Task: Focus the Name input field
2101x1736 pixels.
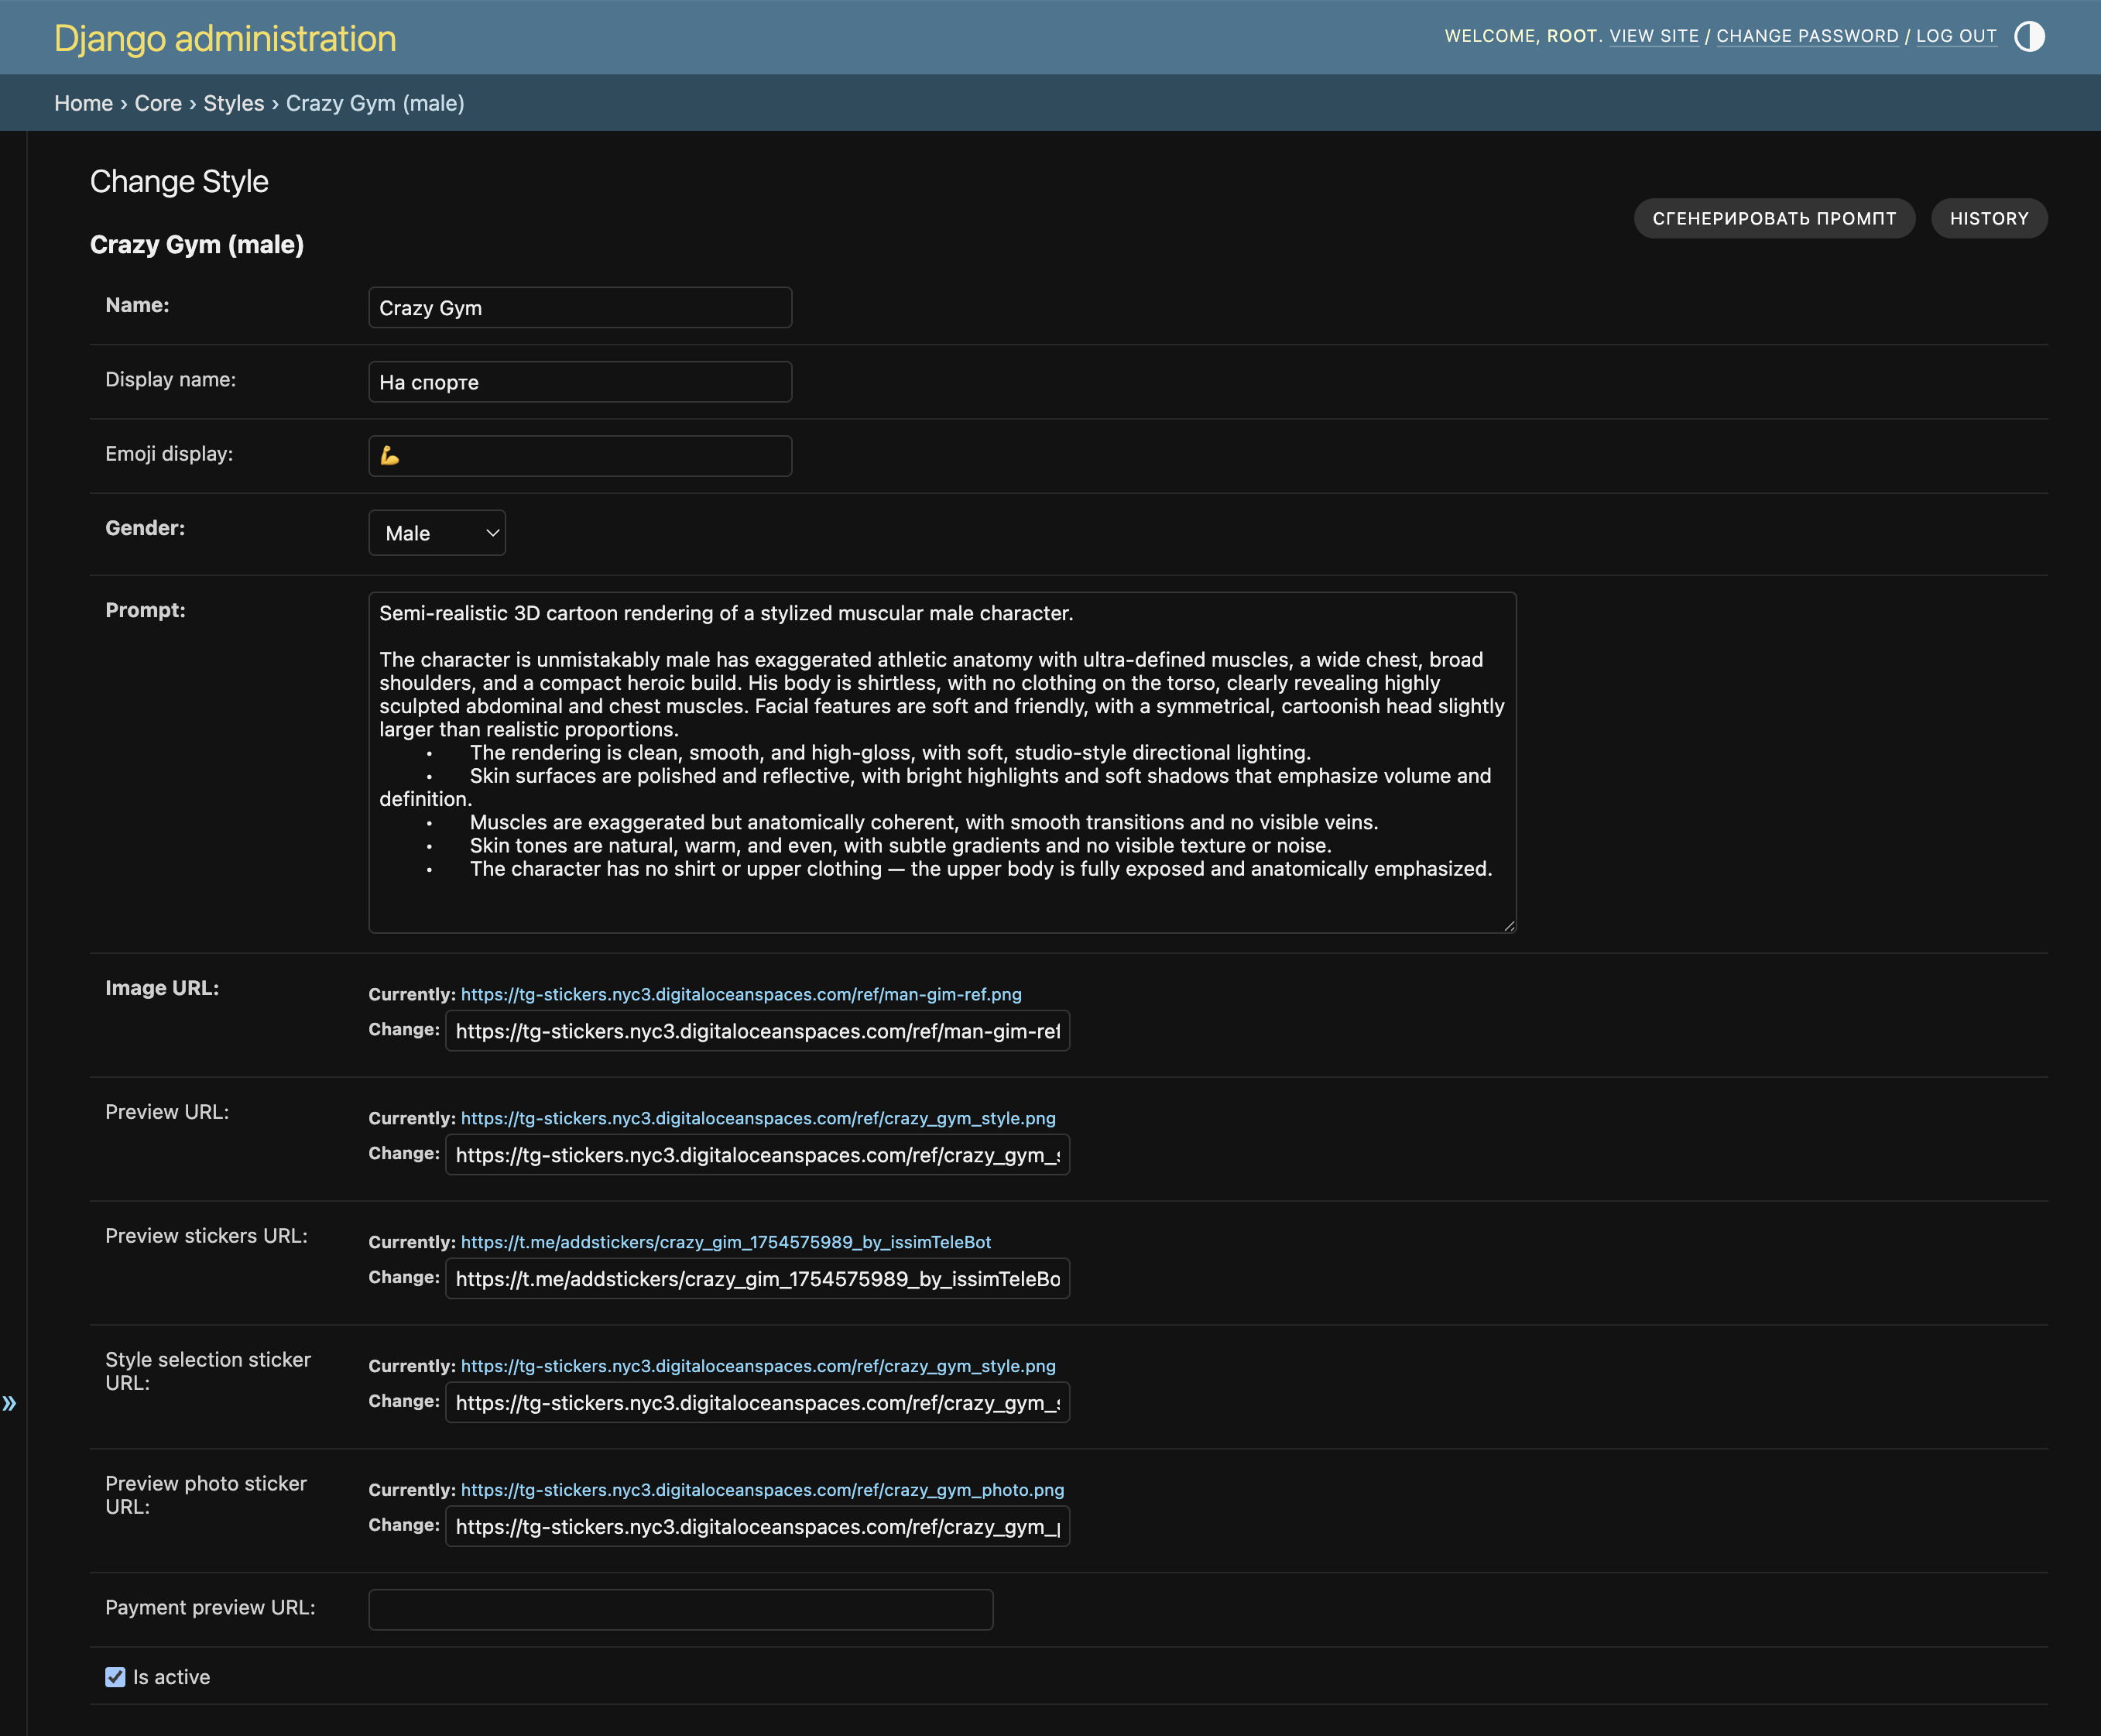Action: (x=580, y=308)
